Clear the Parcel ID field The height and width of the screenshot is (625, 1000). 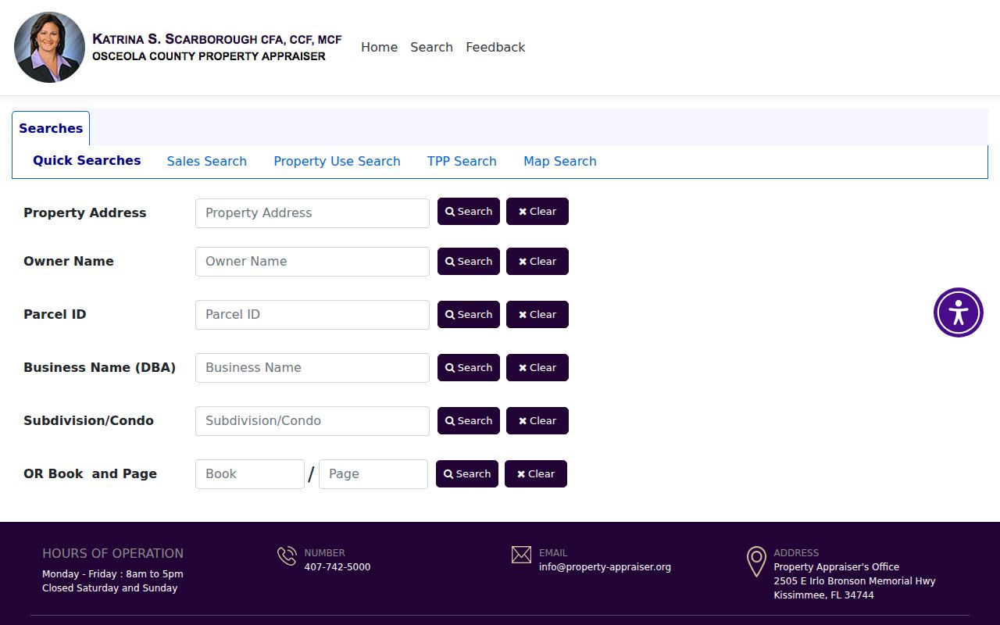pyautogui.click(x=537, y=315)
